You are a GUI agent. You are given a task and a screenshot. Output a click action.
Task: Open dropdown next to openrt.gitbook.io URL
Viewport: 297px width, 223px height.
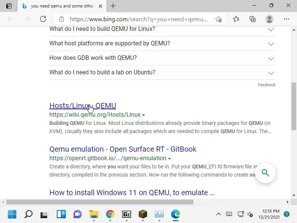point(169,159)
